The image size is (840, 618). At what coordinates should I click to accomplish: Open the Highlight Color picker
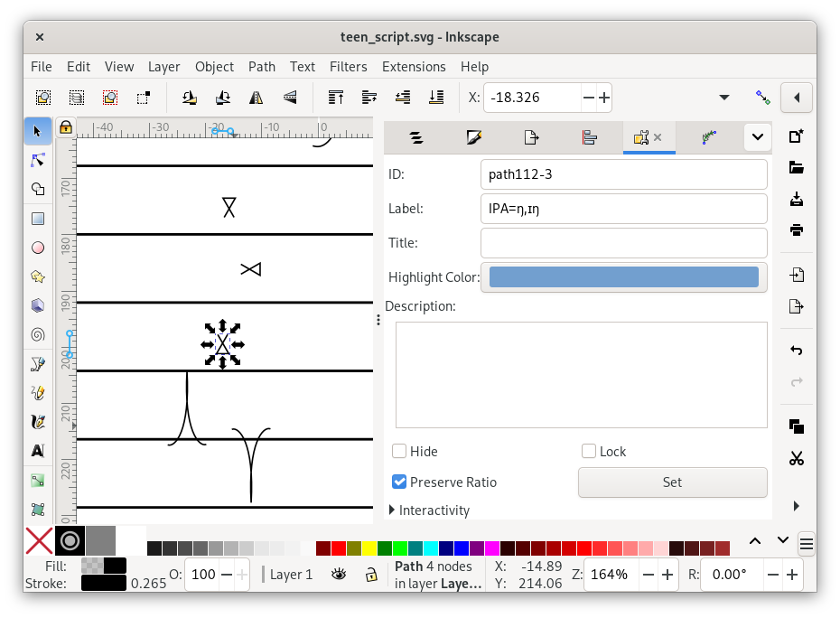click(623, 276)
